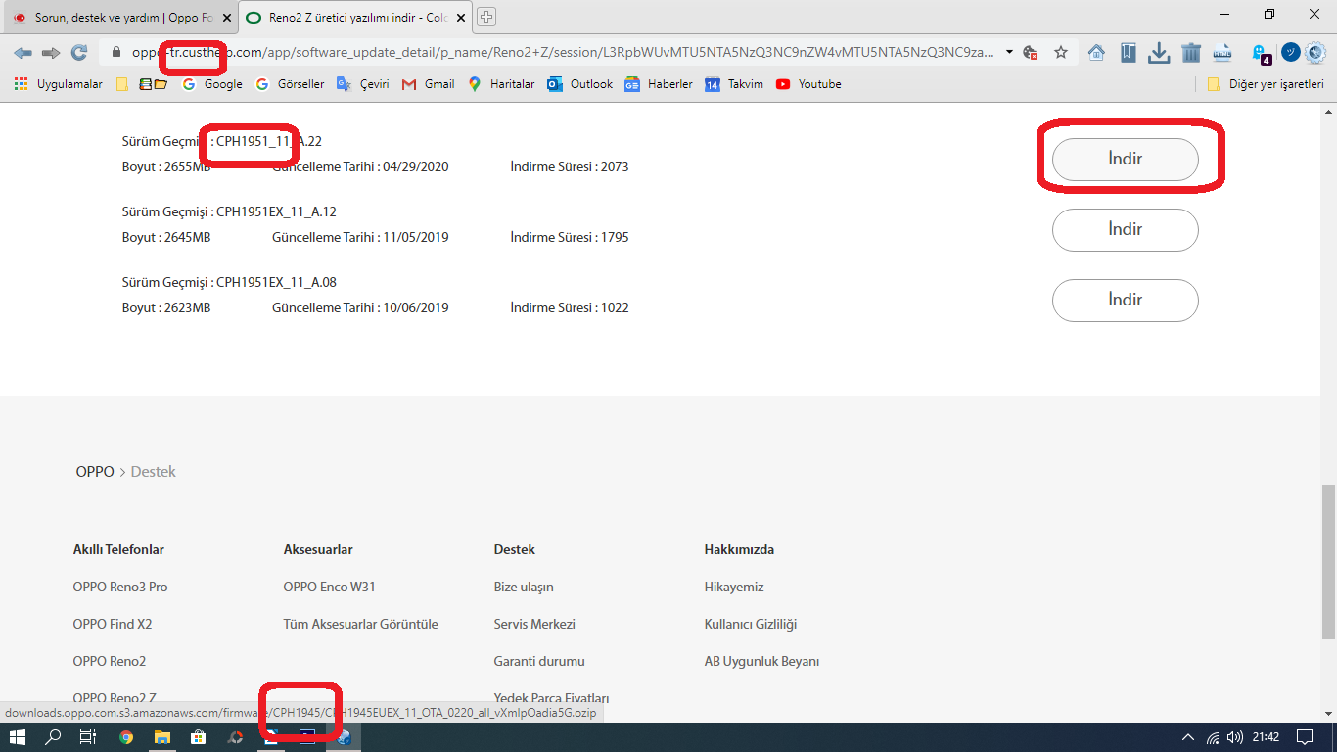Screen dimensions: 1337x752
Task: Open the first yellow bookmark folder
Action: (122, 84)
